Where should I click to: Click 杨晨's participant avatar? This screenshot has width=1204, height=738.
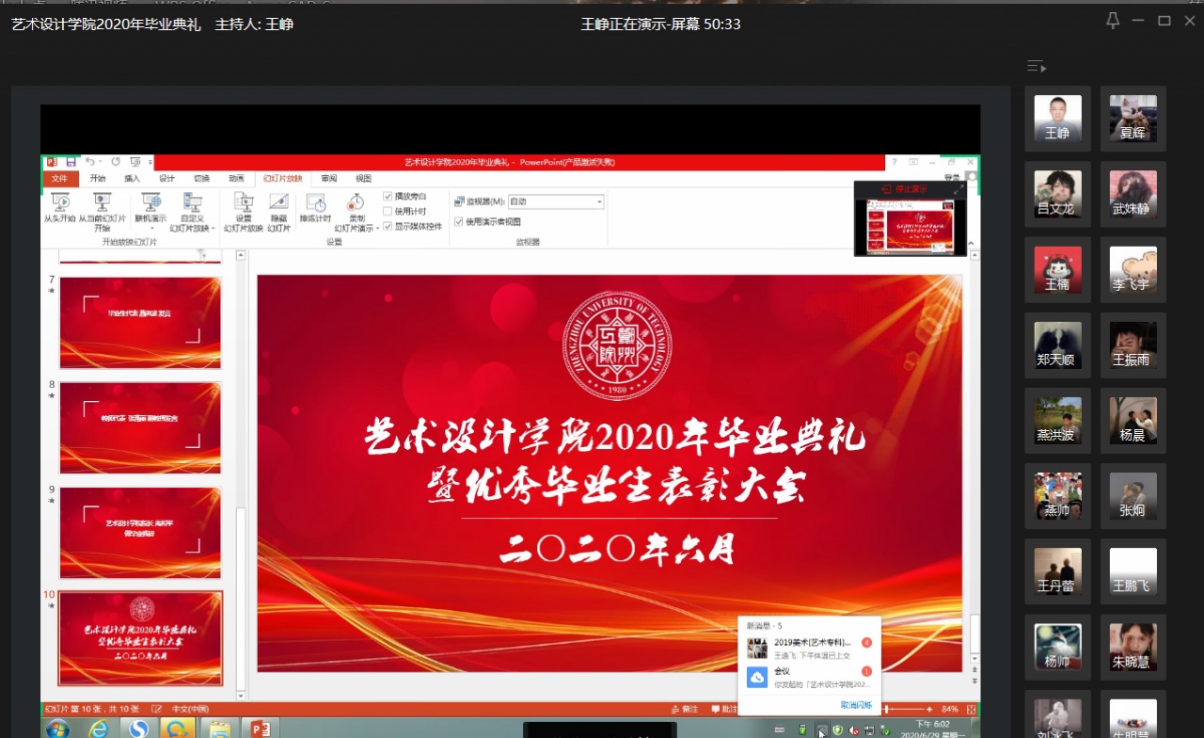(x=1133, y=420)
